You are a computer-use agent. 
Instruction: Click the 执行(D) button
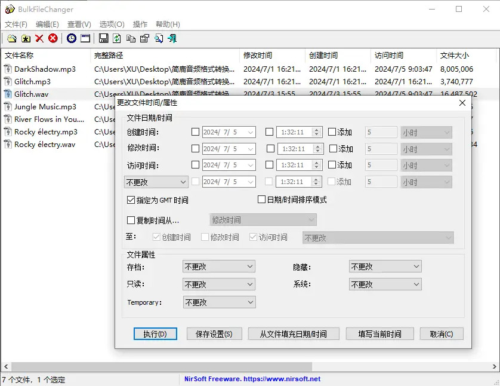point(155,334)
